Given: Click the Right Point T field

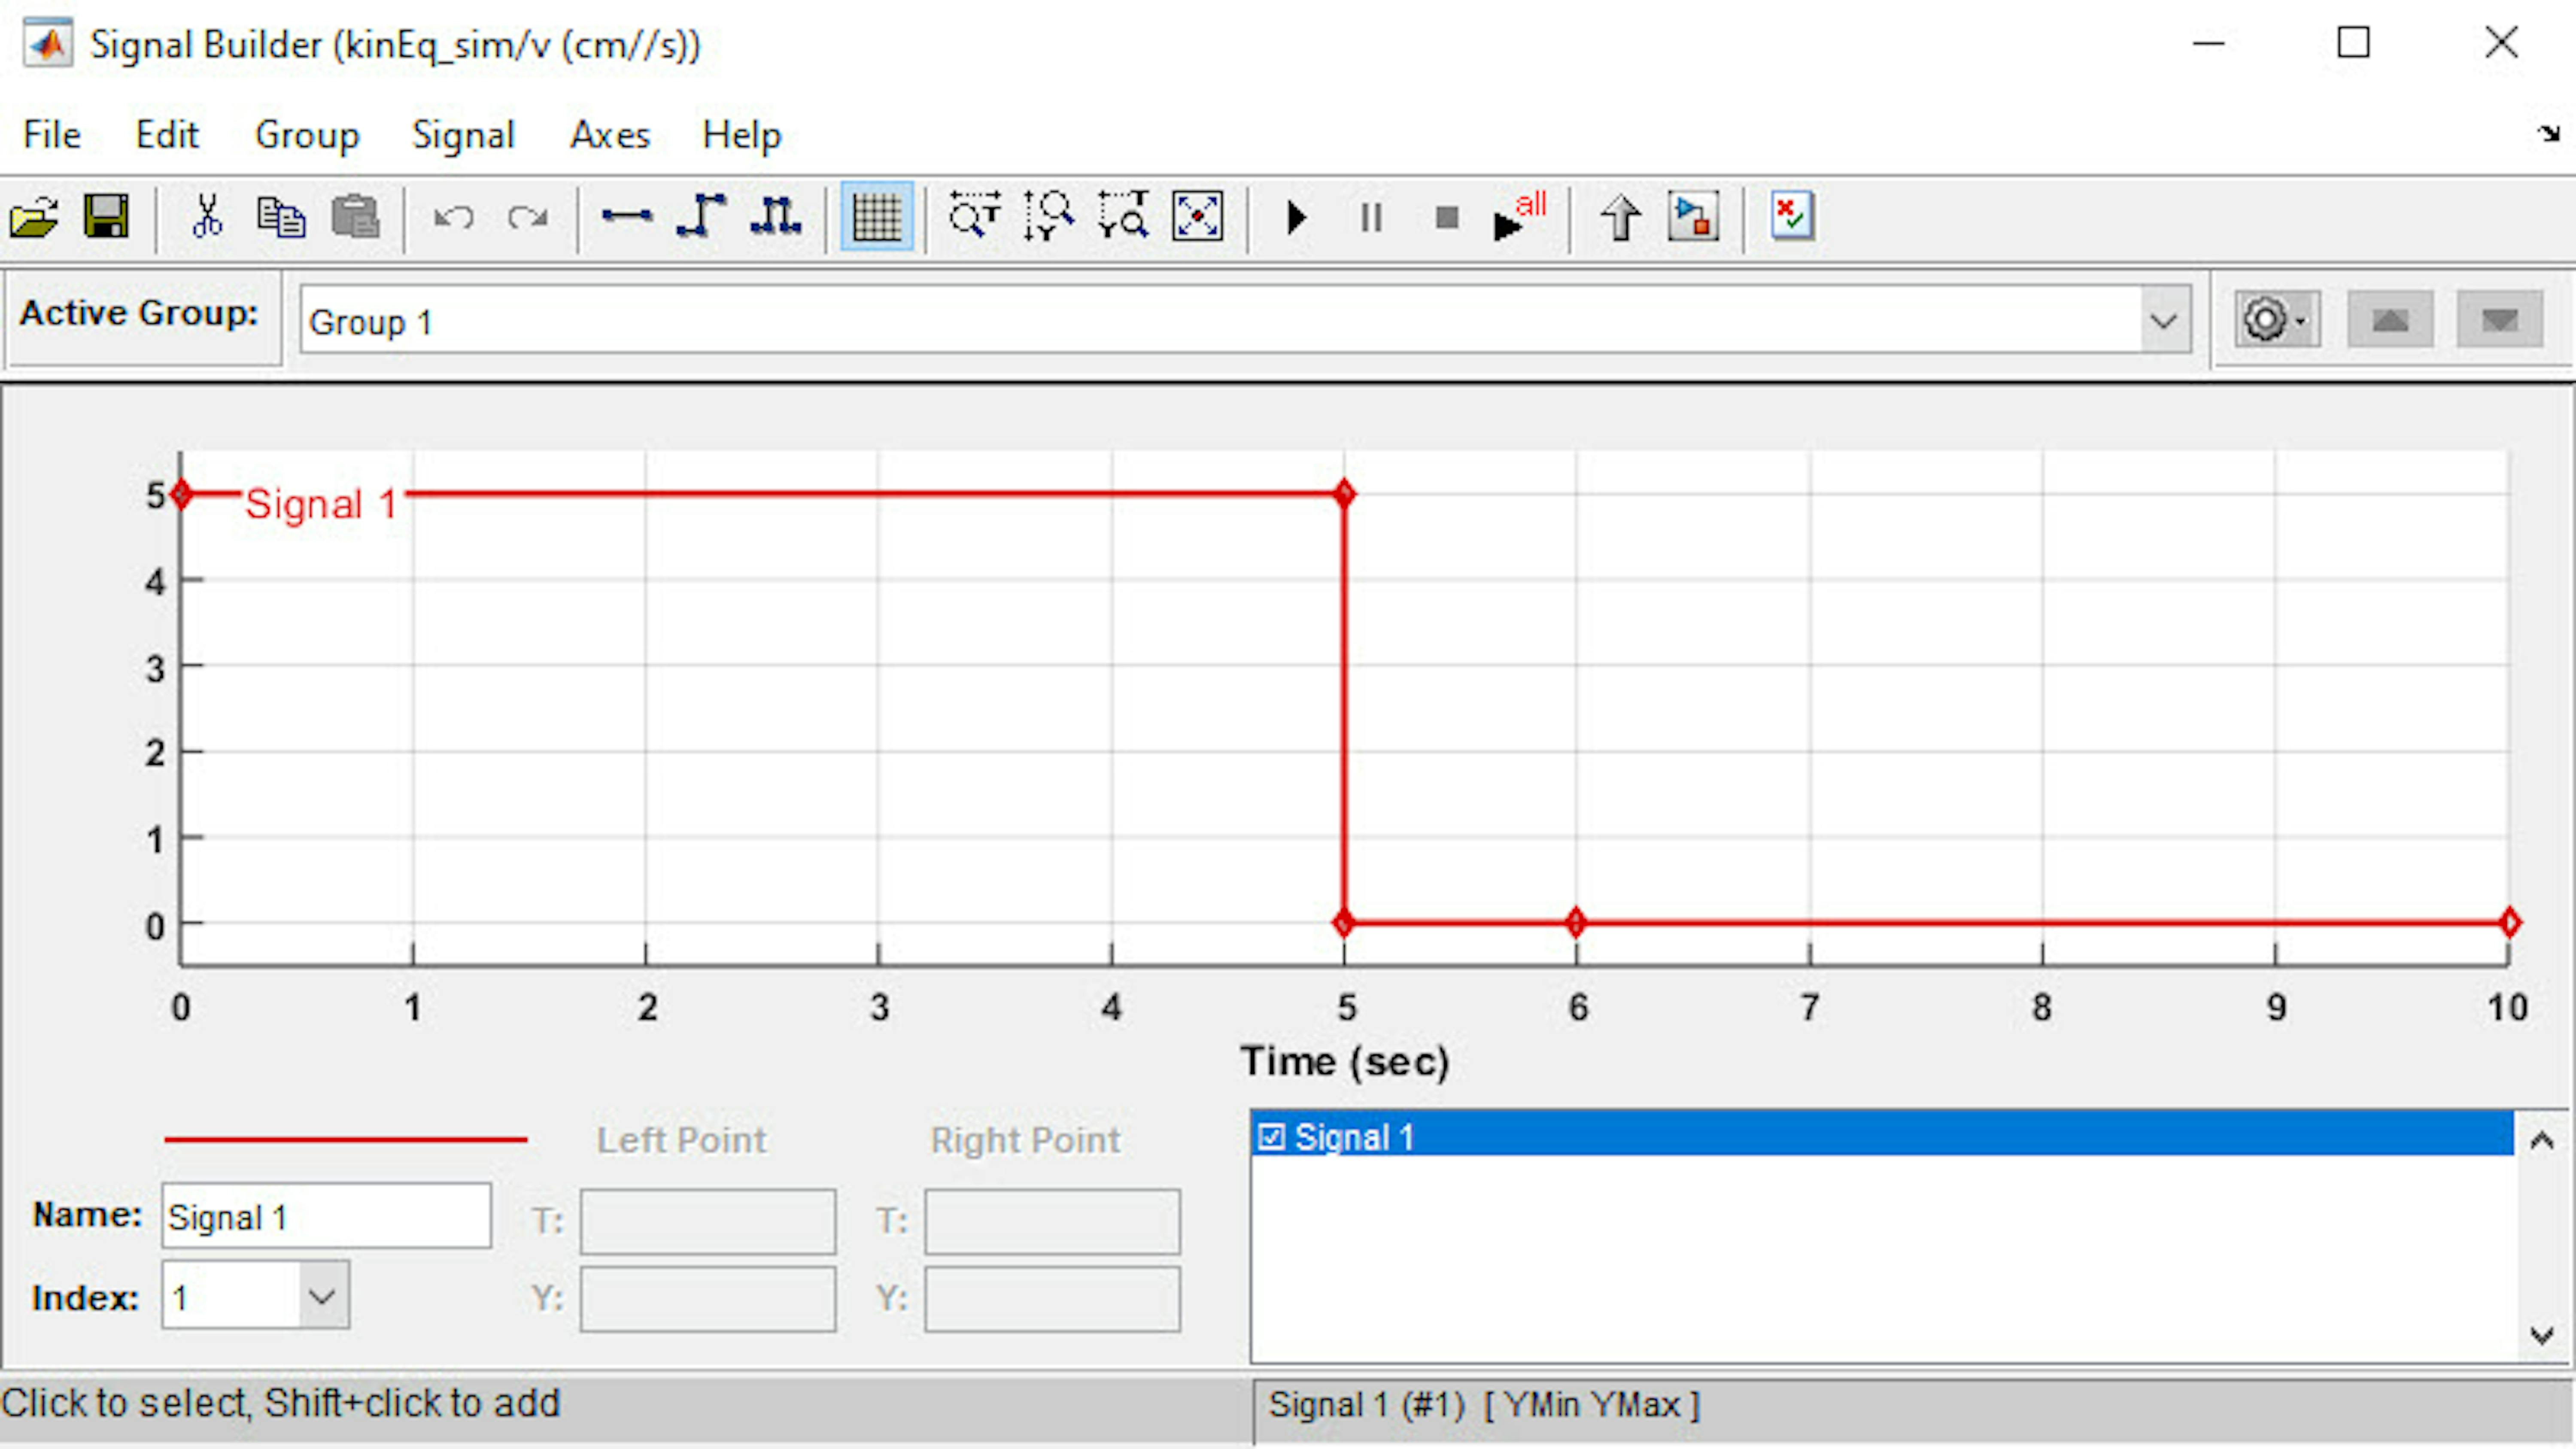Looking at the screenshot, I should (x=1052, y=1221).
